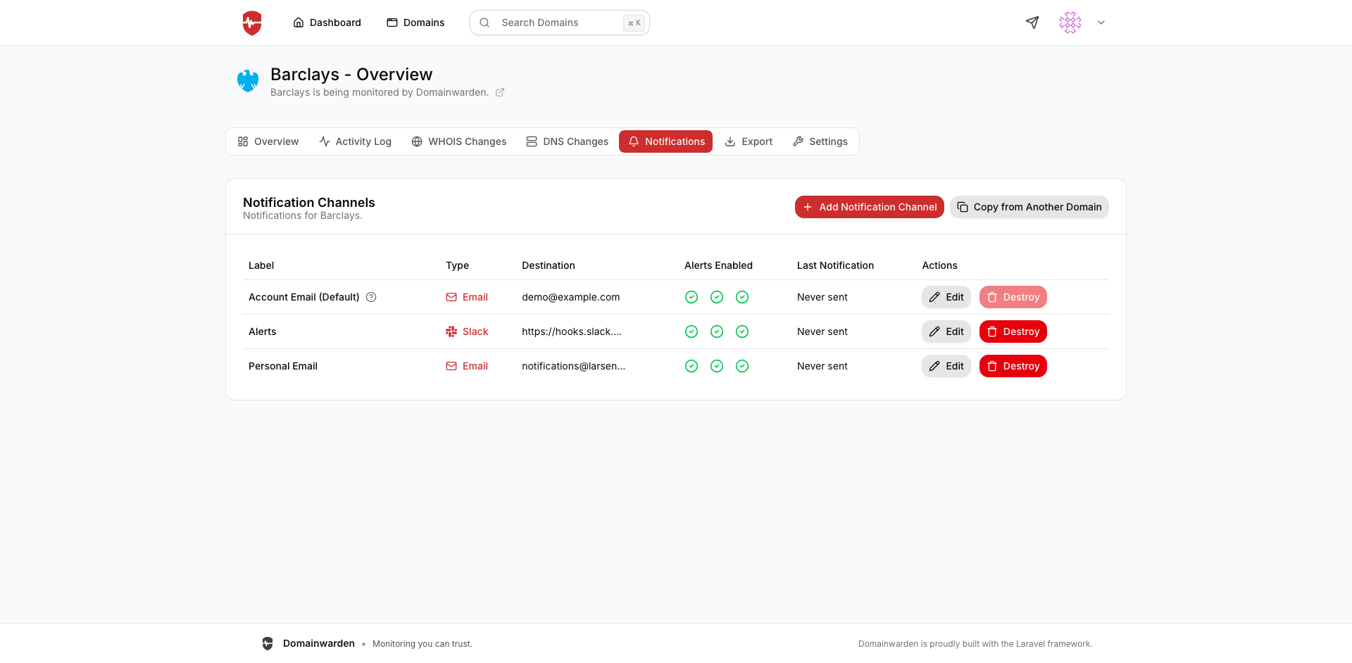Click third alert checkmark in Alerts row

tap(742, 331)
